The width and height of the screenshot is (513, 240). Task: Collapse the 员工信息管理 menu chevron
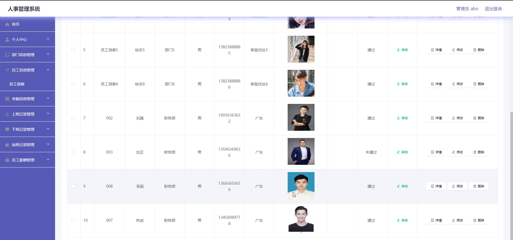(48, 70)
